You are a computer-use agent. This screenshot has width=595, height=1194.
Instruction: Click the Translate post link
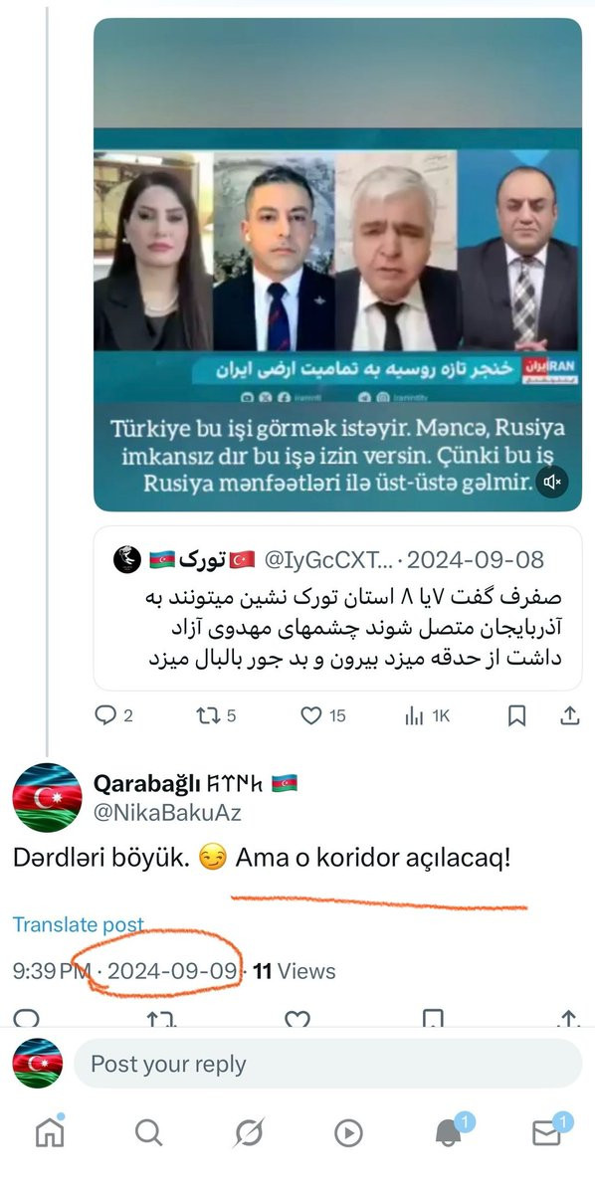79,925
